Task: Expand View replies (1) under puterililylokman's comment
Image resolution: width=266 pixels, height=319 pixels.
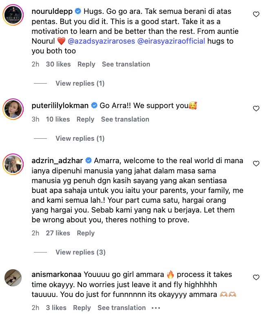Action: 80,138
